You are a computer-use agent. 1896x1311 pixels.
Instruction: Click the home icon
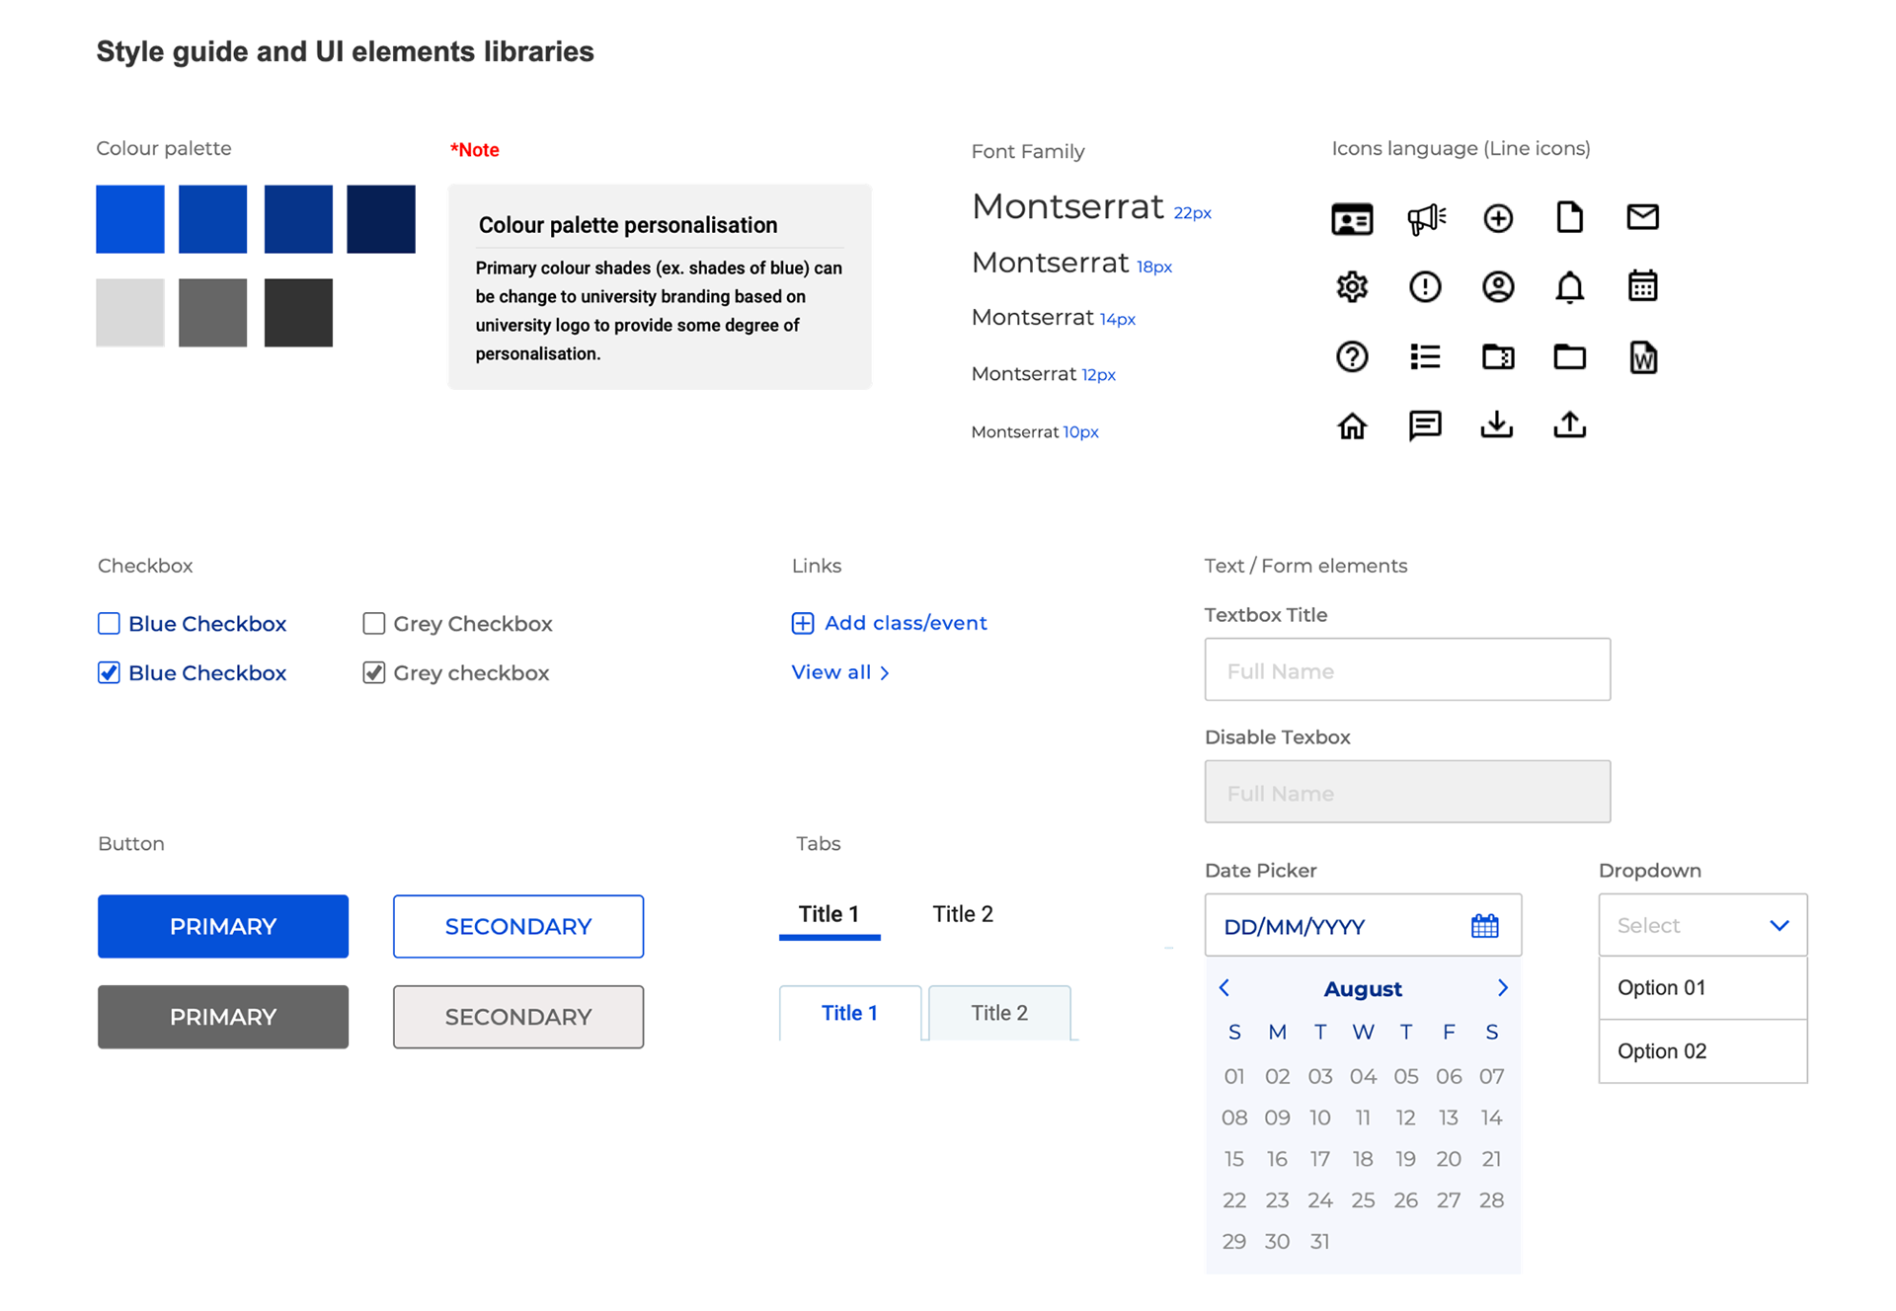1352,425
